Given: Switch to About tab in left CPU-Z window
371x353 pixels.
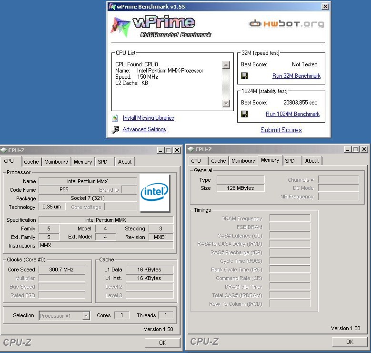Looking at the screenshot, I should [125, 162].
